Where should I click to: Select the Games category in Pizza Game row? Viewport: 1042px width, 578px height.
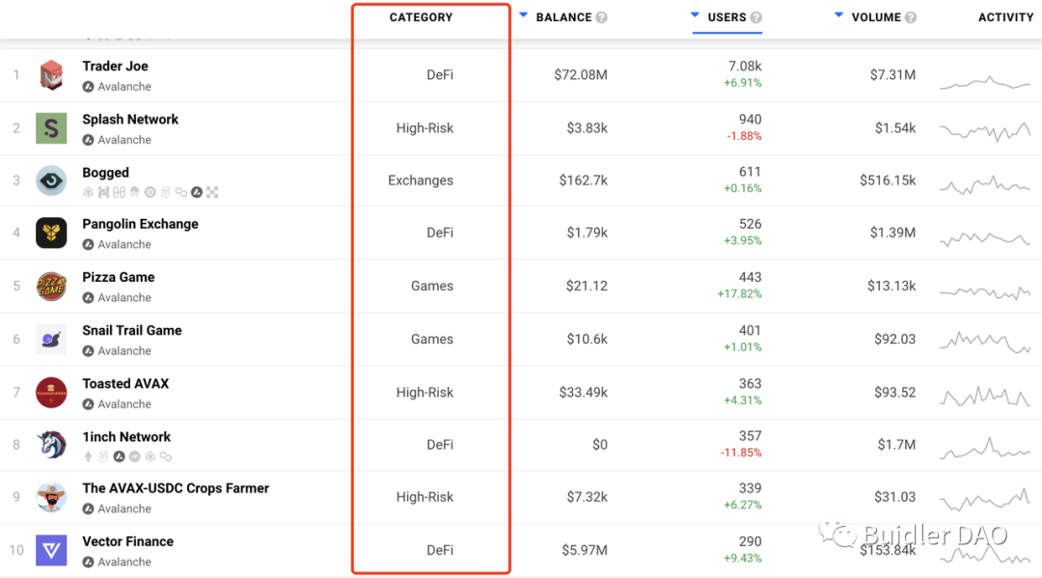[x=432, y=286]
